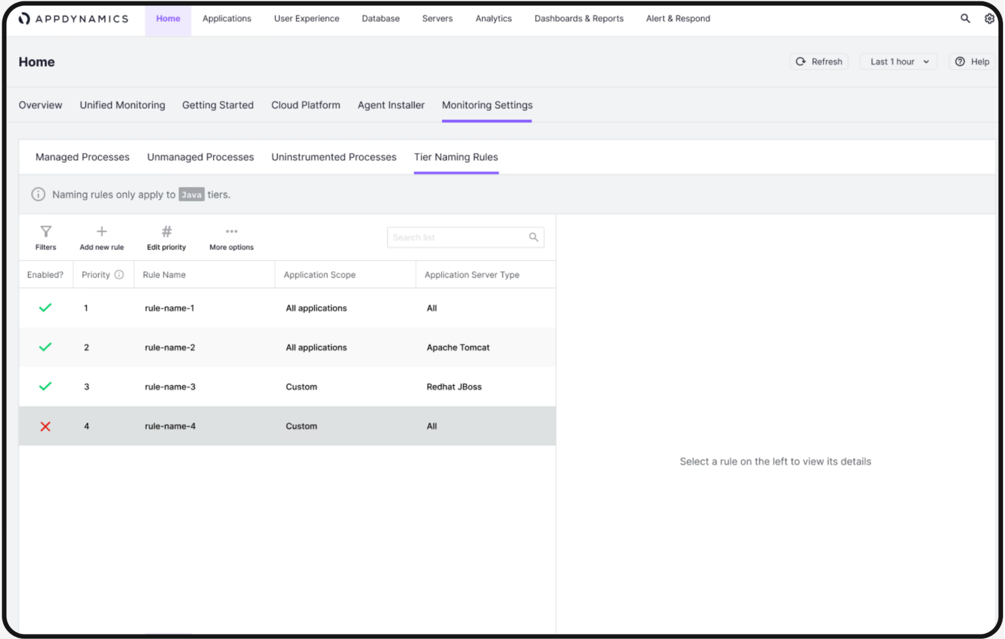Screen dimensions: 1005x639
Task: Click the Edit priority hash icon
Action: click(x=166, y=231)
